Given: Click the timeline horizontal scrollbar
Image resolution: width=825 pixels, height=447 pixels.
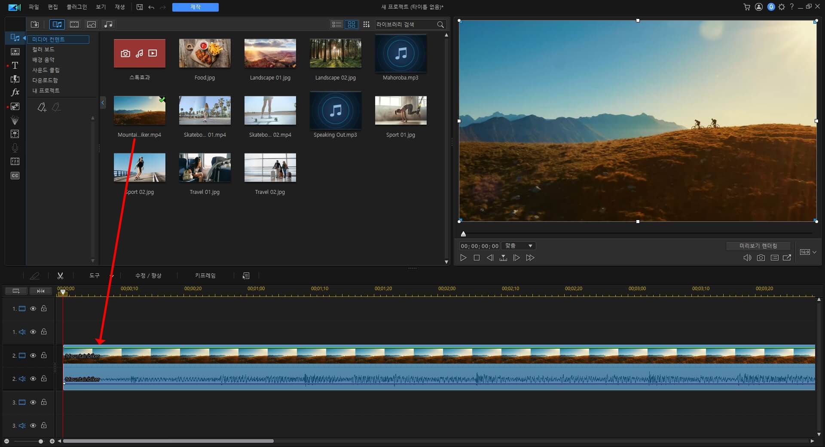Looking at the screenshot, I should [168, 441].
